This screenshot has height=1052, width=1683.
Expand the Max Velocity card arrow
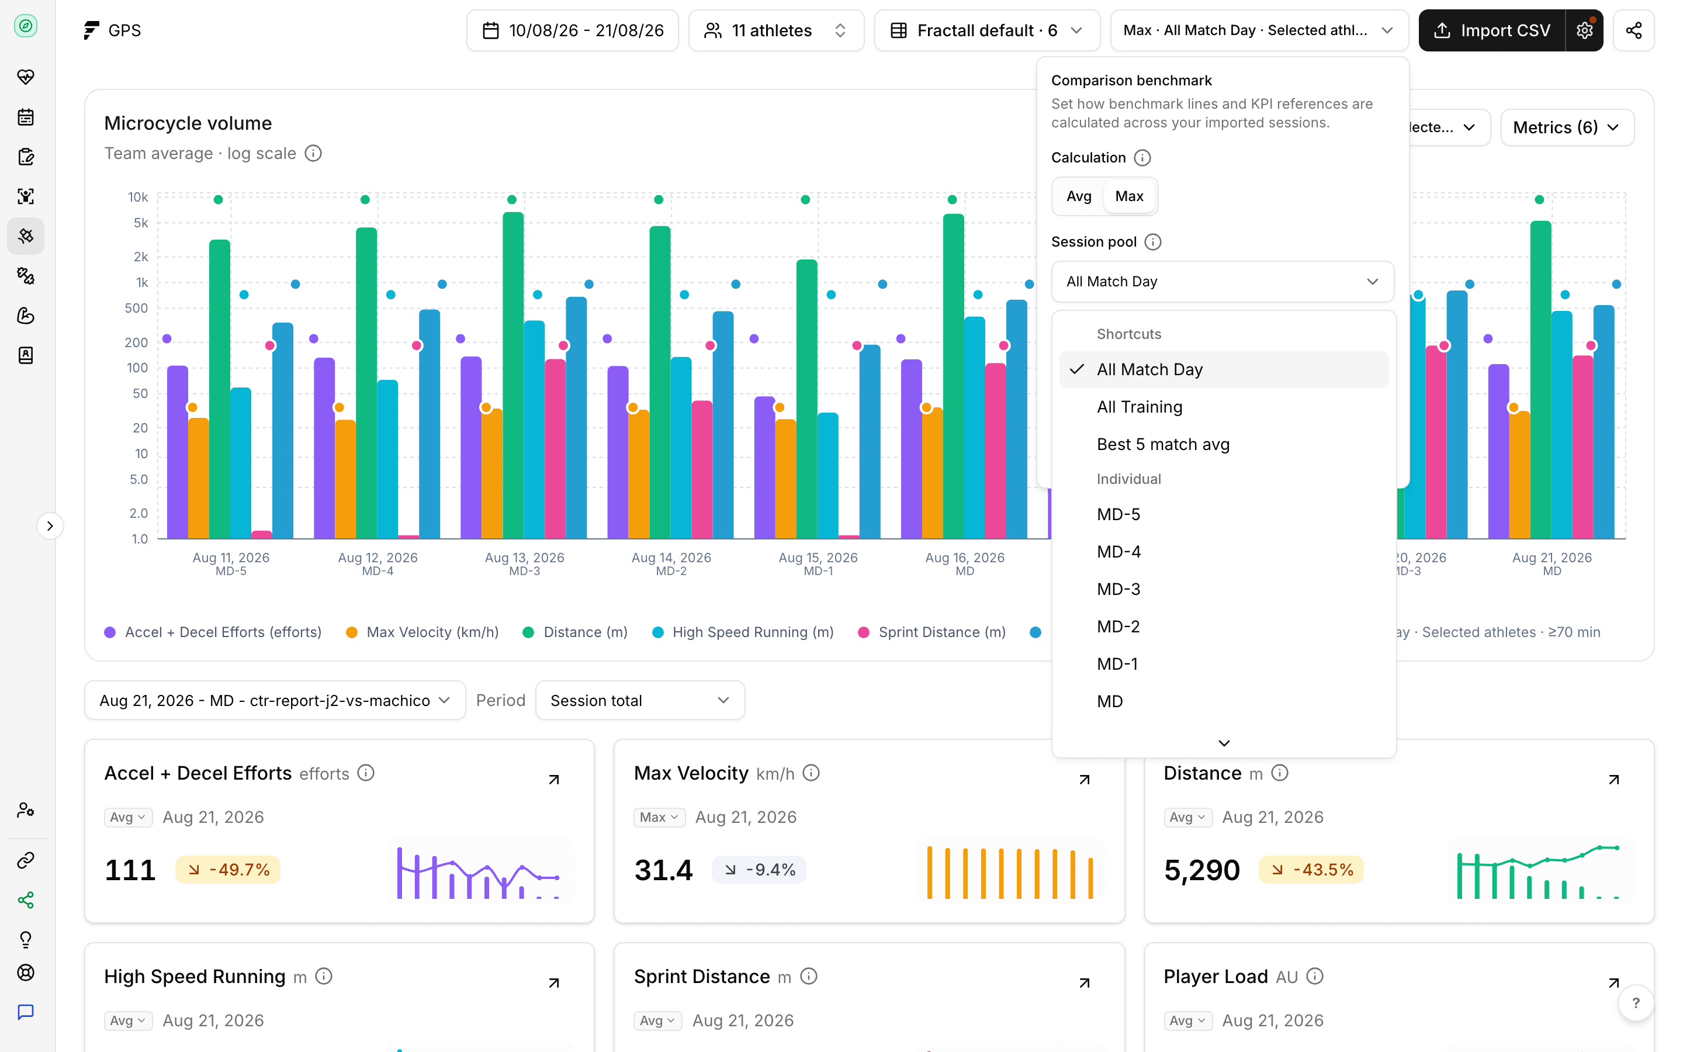1084,779
